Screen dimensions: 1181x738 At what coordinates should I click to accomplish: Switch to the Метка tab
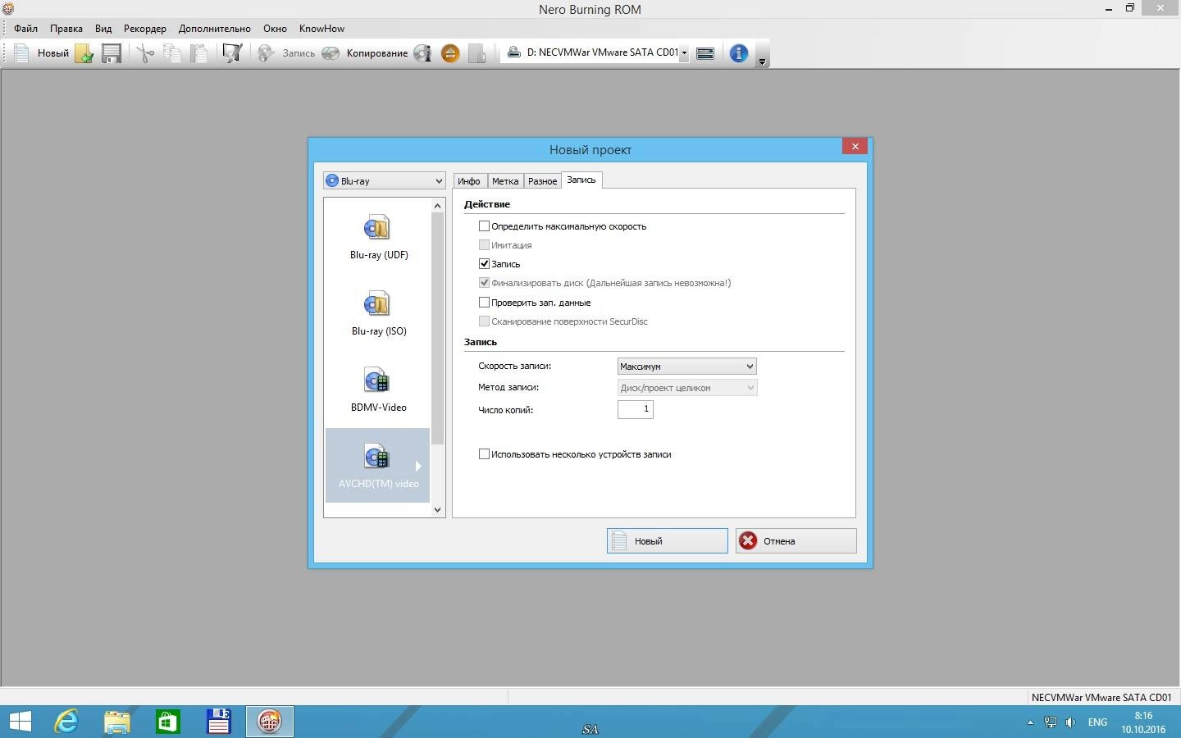coord(505,181)
